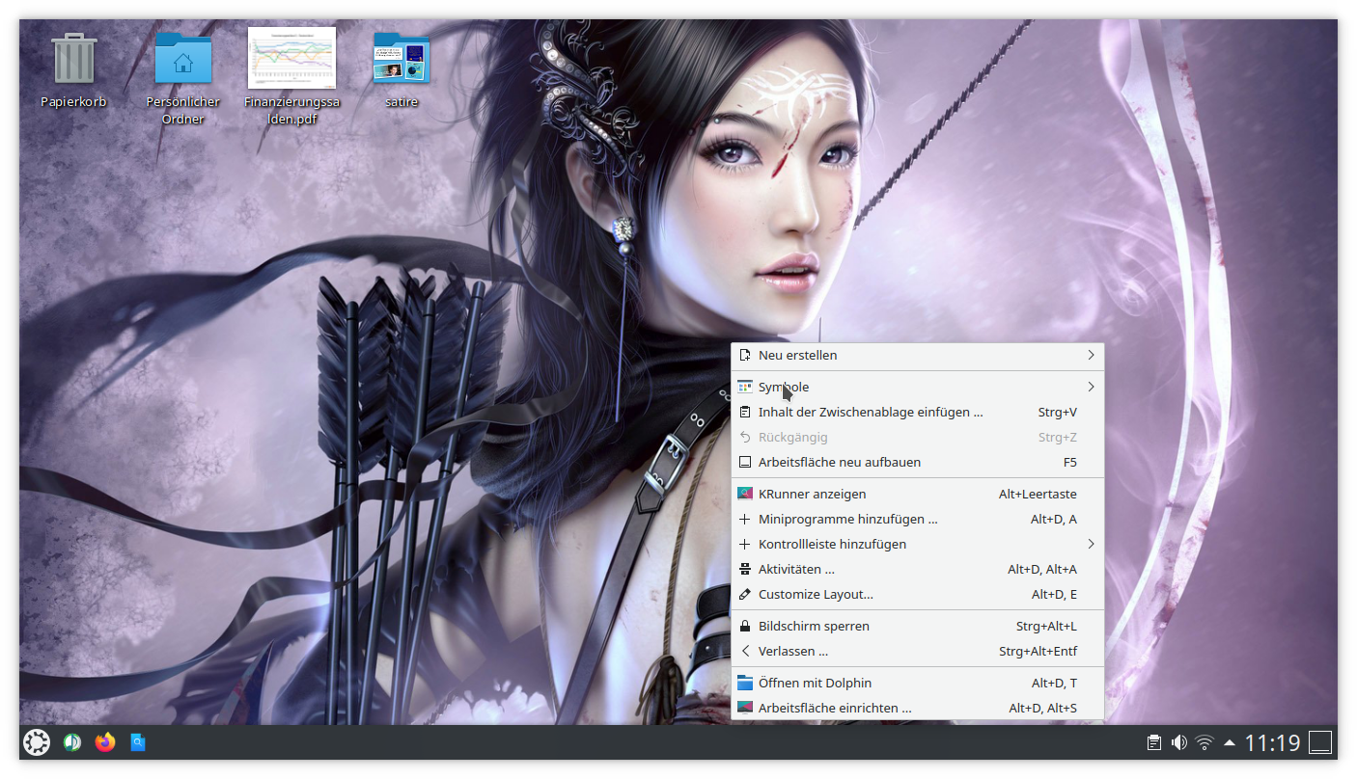Image resolution: width=1357 pixels, height=779 pixels.
Task: Choose KRunner anzeigen
Action: 917,494
